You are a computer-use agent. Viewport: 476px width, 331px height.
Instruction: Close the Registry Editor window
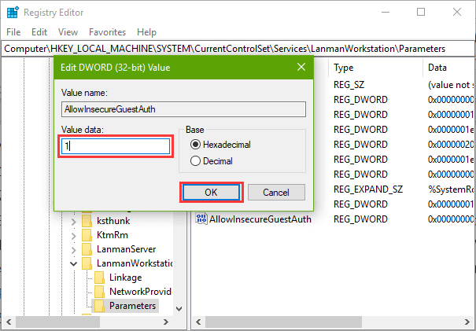tap(457, 13)
